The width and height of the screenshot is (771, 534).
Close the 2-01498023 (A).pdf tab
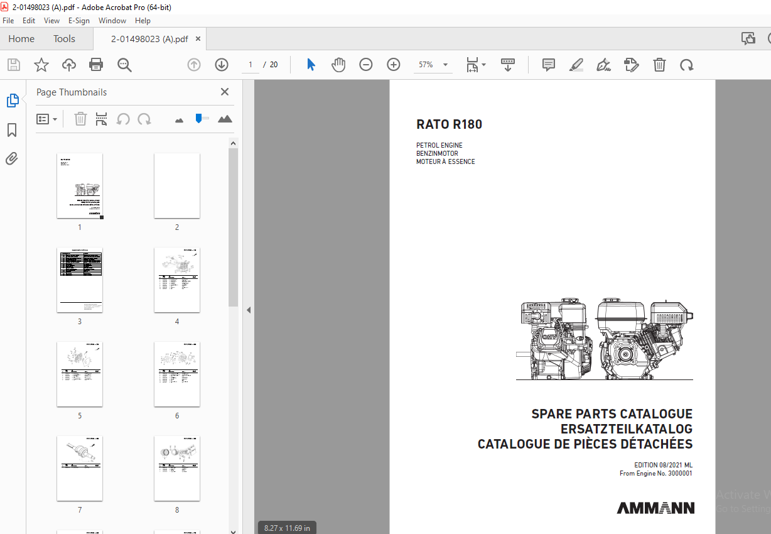click(x=198, y=38)
